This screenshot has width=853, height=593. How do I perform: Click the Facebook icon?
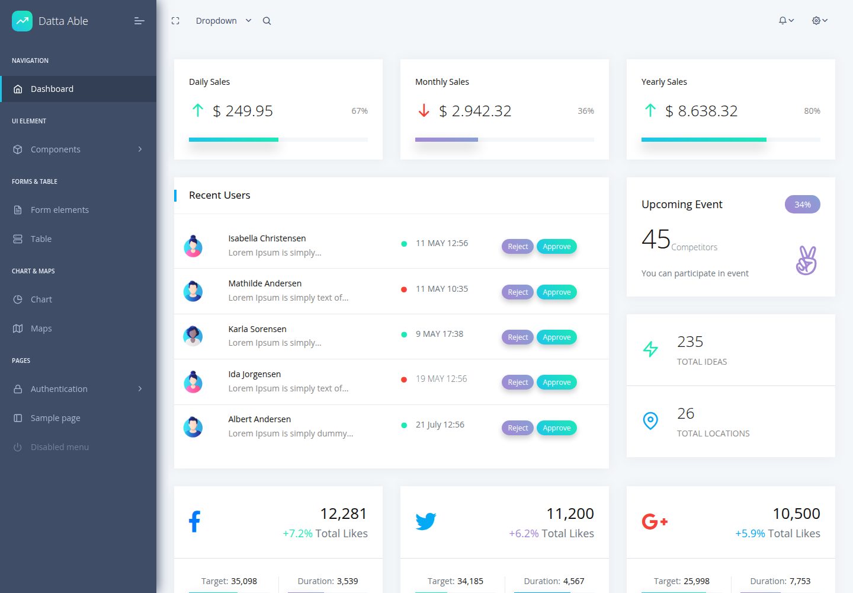[194, 522]
